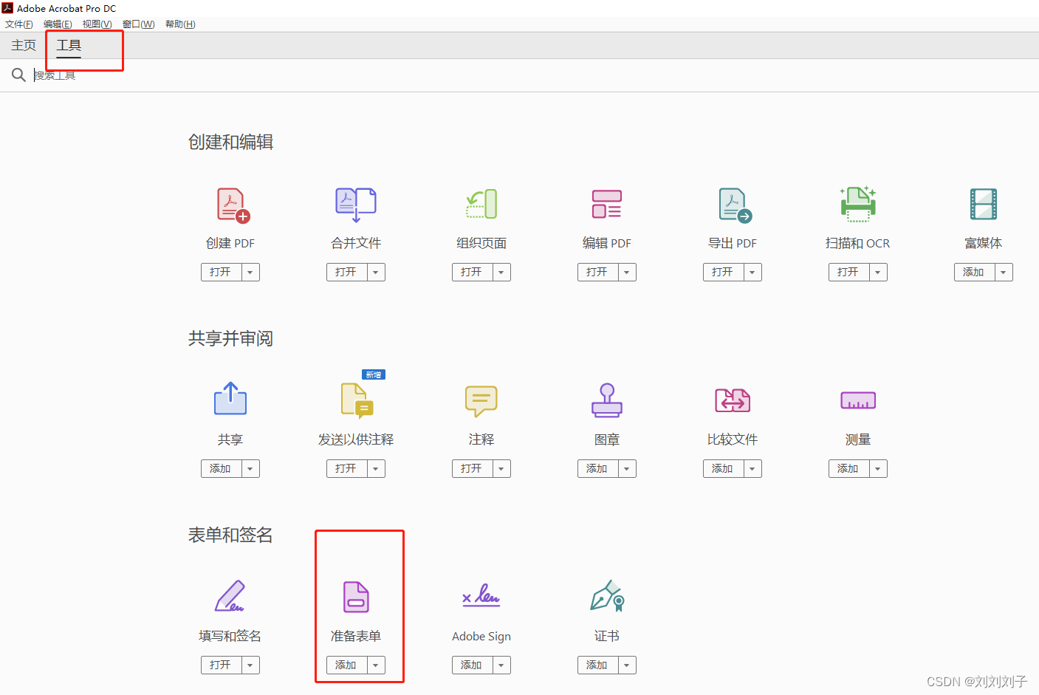The image size is (1039, 695).
Task: Expand dropdown arrow under 编辑 PDF
Action: pyautogui.click(x=627, y=272)
